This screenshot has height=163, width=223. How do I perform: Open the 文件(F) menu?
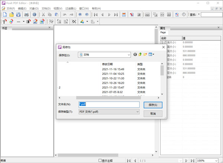(x=11, y=8)
